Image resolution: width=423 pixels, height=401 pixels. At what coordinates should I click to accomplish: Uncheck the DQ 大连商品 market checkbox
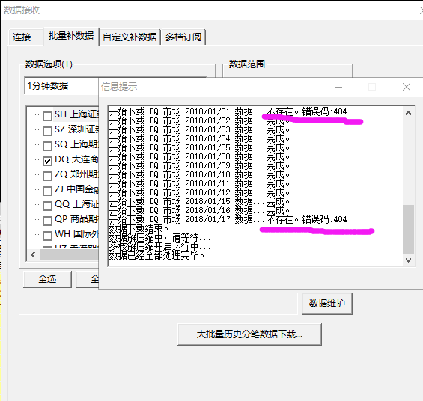click(x=47, y=161)
